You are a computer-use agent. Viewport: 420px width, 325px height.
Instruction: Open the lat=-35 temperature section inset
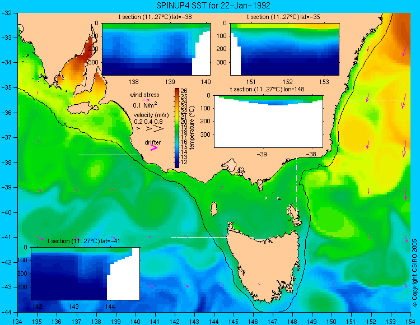284,49
